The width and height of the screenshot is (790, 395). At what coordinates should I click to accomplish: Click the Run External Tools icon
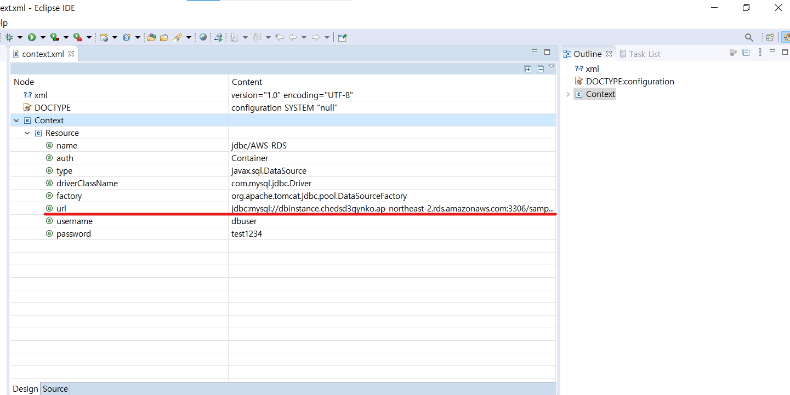tap(78, 37)
